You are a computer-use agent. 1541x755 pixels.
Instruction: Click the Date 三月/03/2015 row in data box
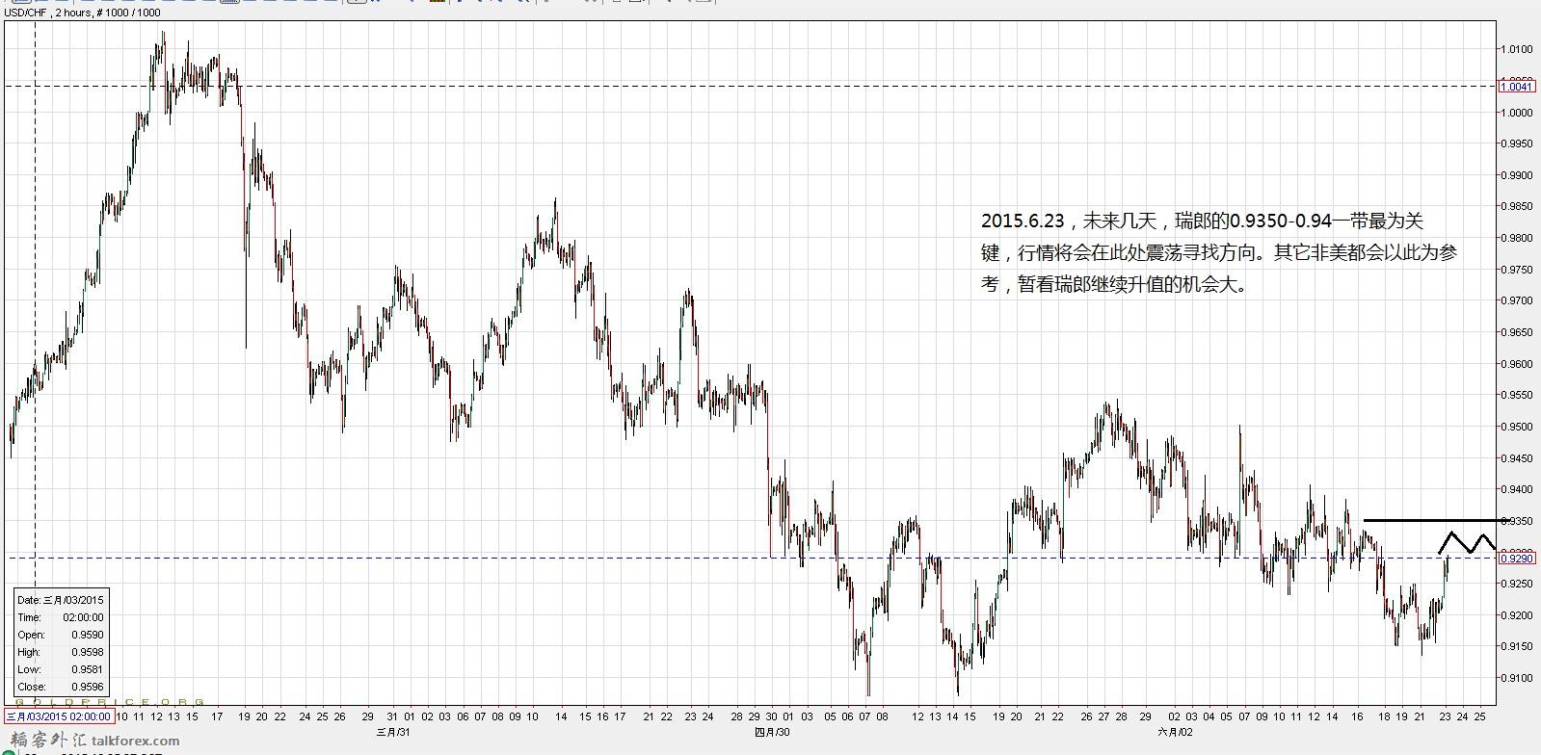pyautogui.click(x=60, y=600)
